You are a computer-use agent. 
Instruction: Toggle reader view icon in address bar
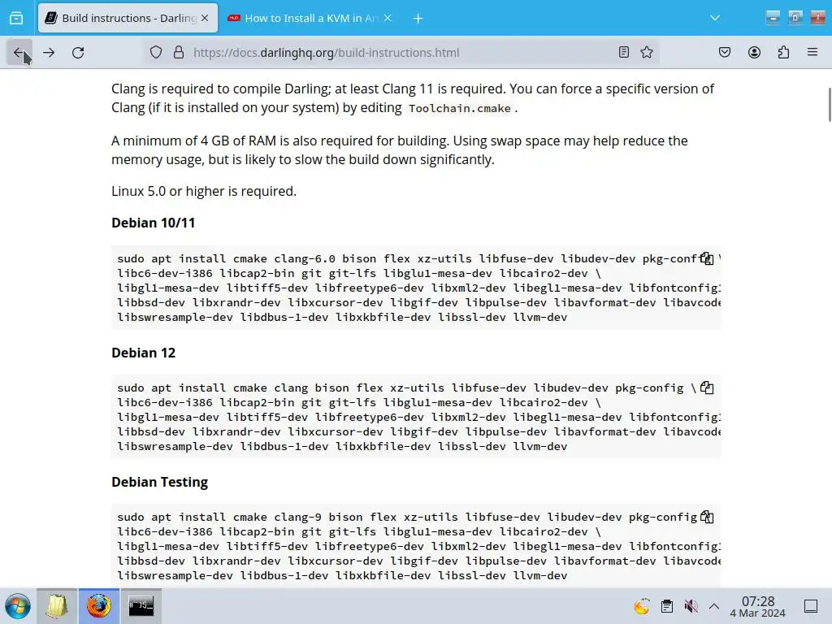pos(624,52)
